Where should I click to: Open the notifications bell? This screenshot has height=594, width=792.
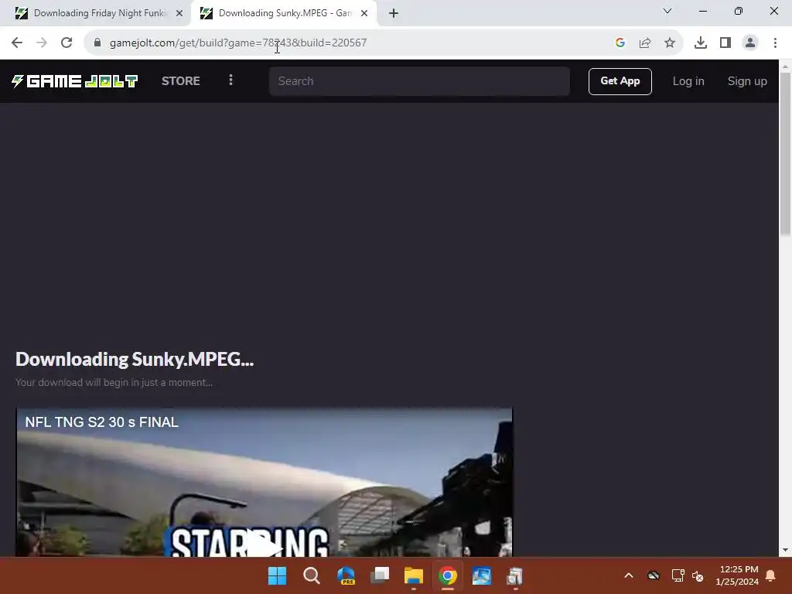point(771,575)
